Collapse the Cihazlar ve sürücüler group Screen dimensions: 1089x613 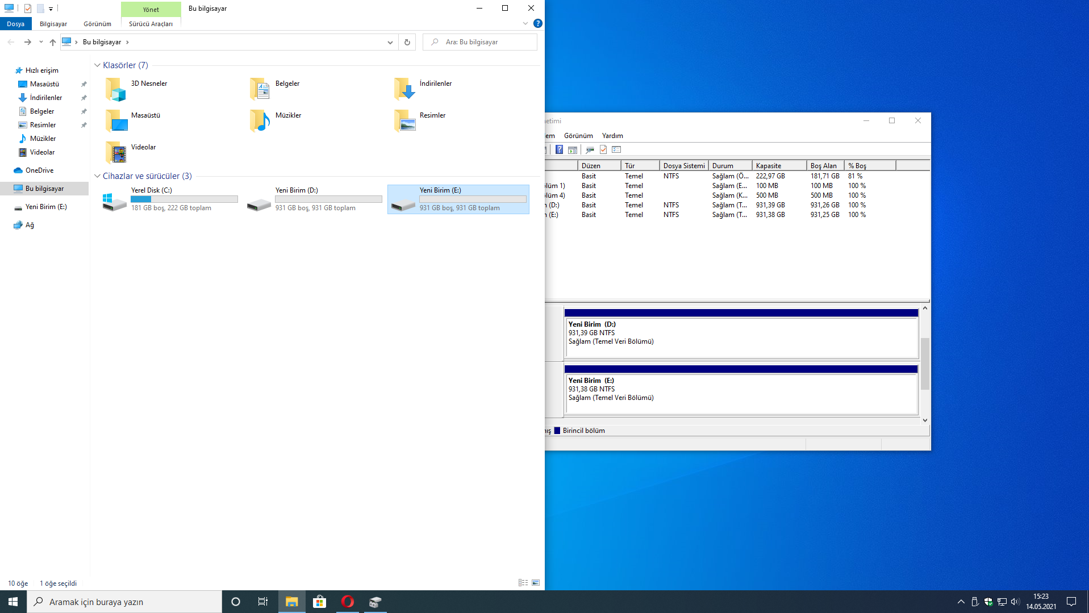97,176
